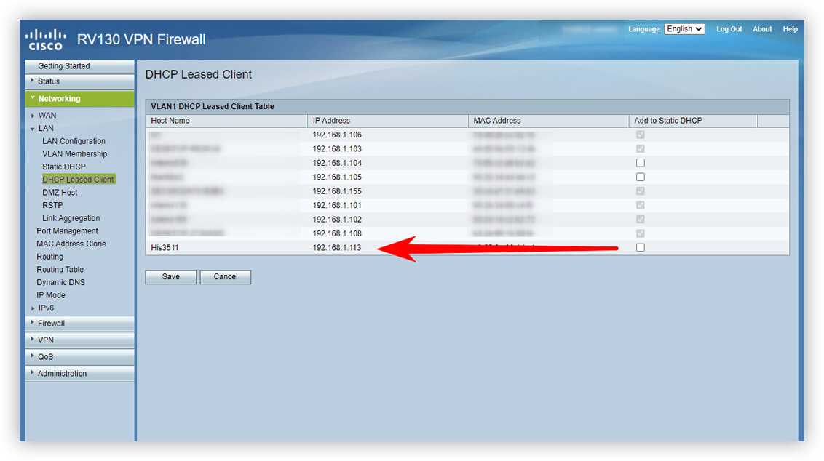Image resolution: width=824 pixels, height=461 pixels.
Task: Expand the QoS menu section
Action: (79, 357)
